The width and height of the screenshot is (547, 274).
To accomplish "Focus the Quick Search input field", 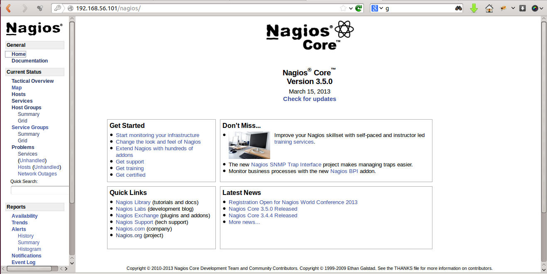I will point(40,190).
